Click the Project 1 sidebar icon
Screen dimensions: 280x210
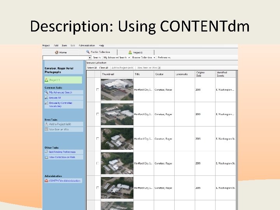click(x=46, y=80)
